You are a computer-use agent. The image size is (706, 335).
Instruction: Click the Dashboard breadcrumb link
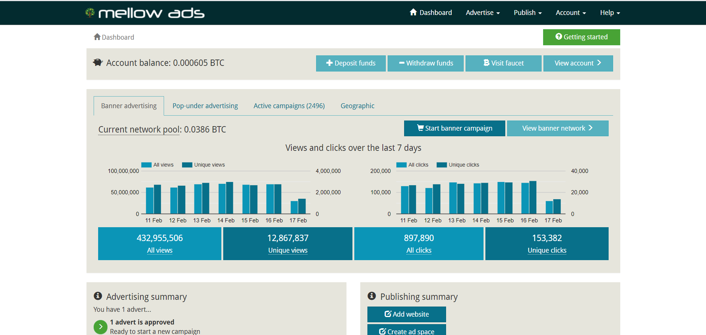pyautogui.click(x=118, y=37)
